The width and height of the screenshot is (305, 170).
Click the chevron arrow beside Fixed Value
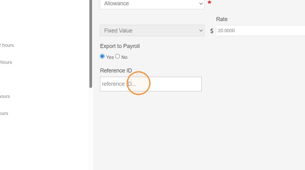click(x=201, y=30)
